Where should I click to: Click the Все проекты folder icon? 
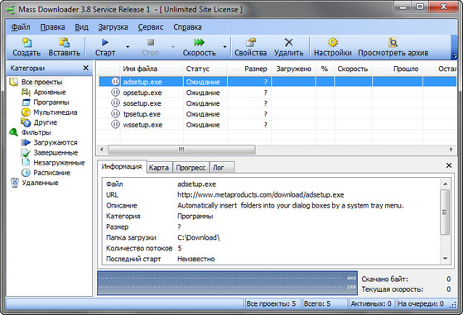coord(13,82)
